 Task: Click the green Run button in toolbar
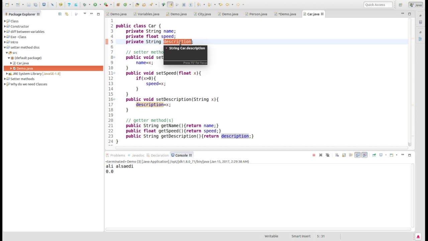click(x=95, y=5)
